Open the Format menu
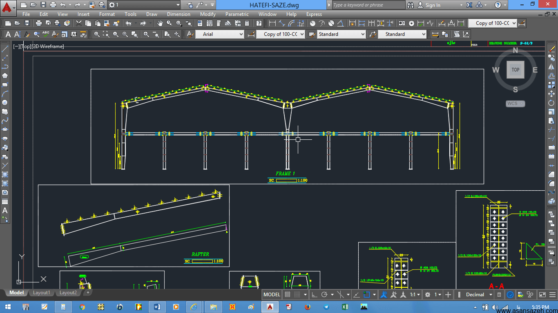 (x=107, y=14)
